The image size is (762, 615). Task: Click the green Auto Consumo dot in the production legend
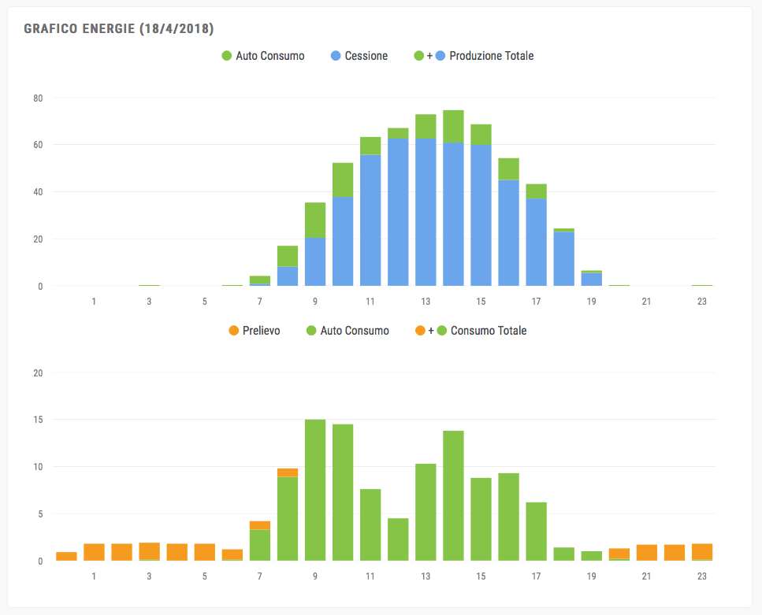click(227, 56)
